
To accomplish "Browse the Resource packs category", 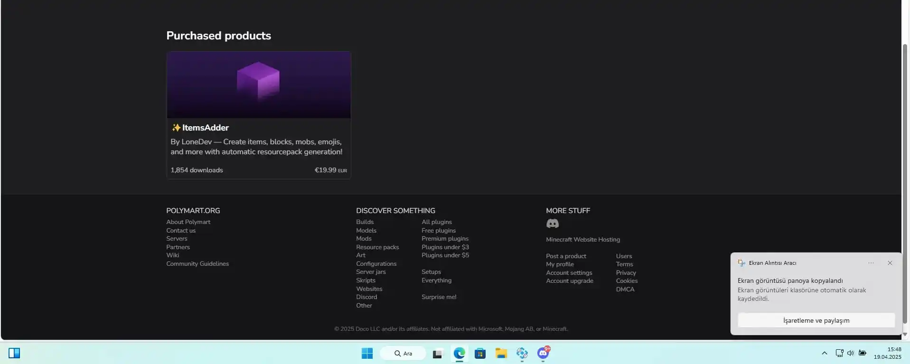I will click(377, 247).
